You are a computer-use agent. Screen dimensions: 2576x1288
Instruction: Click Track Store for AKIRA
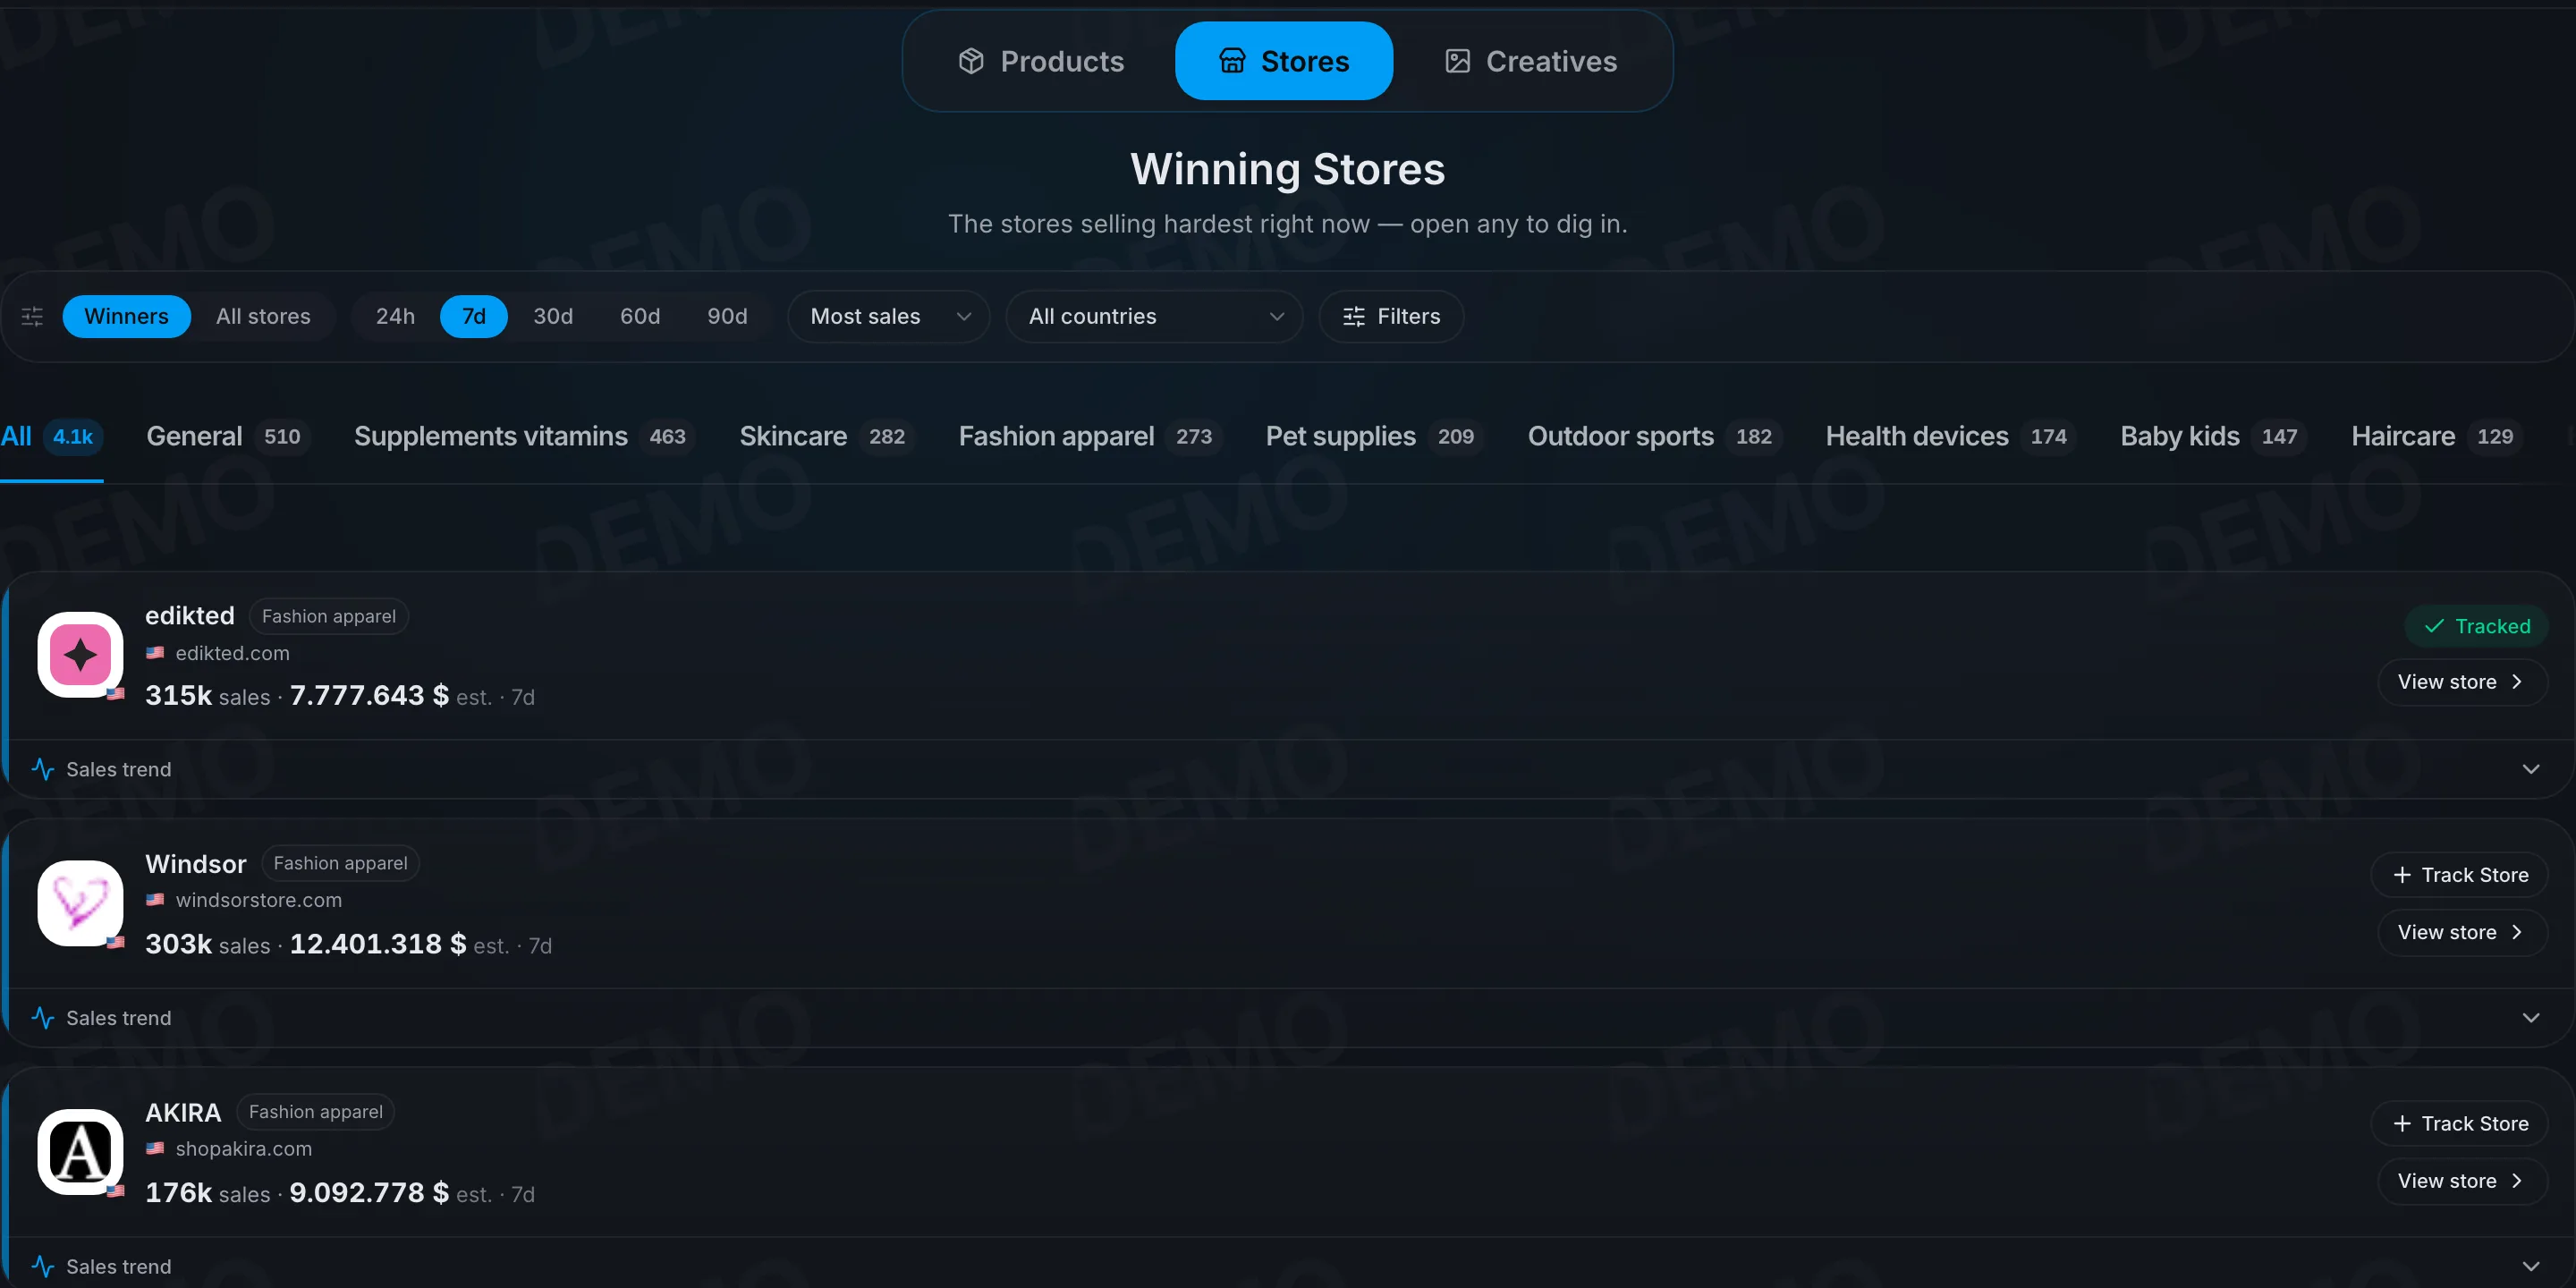[2460, 1123]
